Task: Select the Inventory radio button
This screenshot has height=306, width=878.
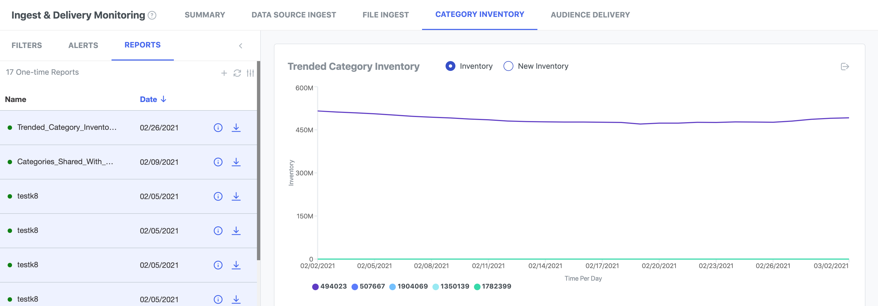Action: click(x=450, y=66)
